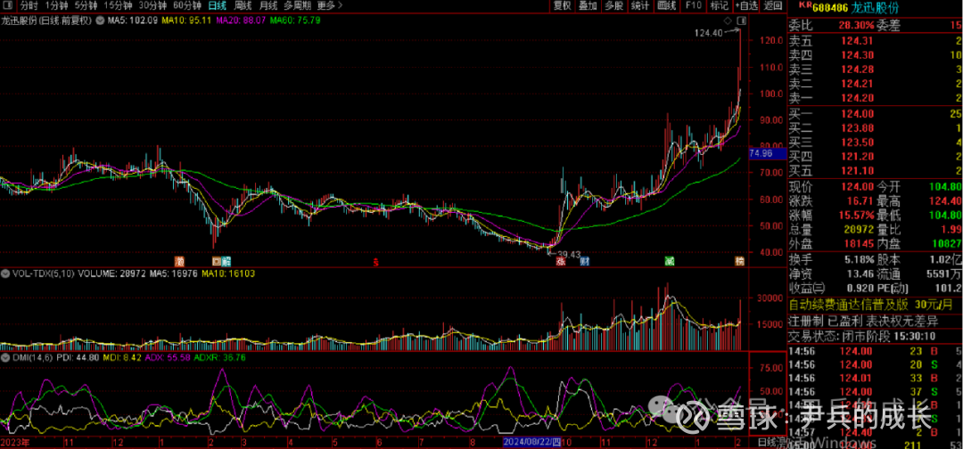The image size is (963, 449).
Task: Click the orange marker icon near January 2024
Action: tap(180, 261)
